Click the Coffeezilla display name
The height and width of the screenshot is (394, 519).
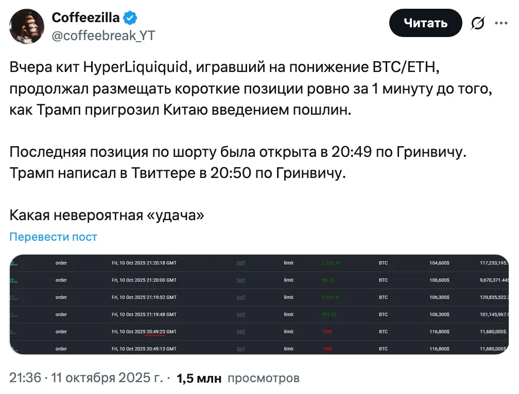(x=85, y=18)
